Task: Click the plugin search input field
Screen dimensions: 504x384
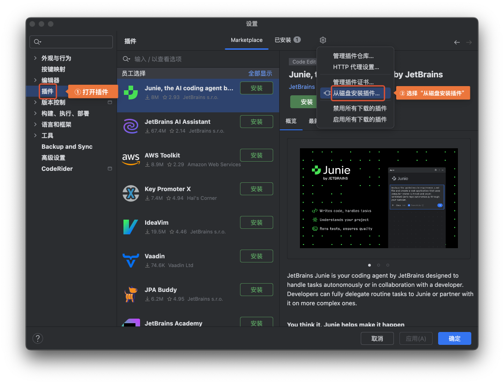Action: [x=203, y=59]
